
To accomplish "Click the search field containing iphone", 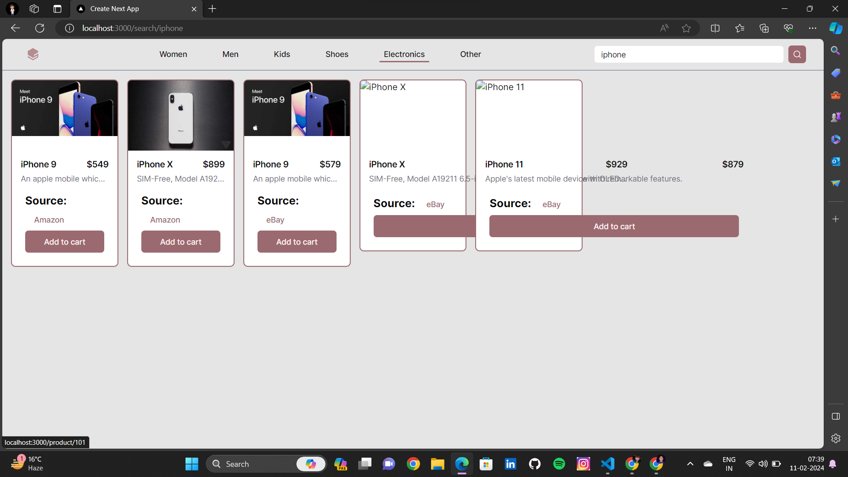I will coord(689,54).
